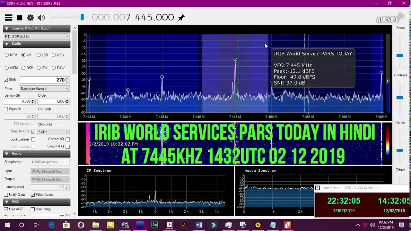Collapse the AGC panel

pyautogui.click(x=7, y=201)
